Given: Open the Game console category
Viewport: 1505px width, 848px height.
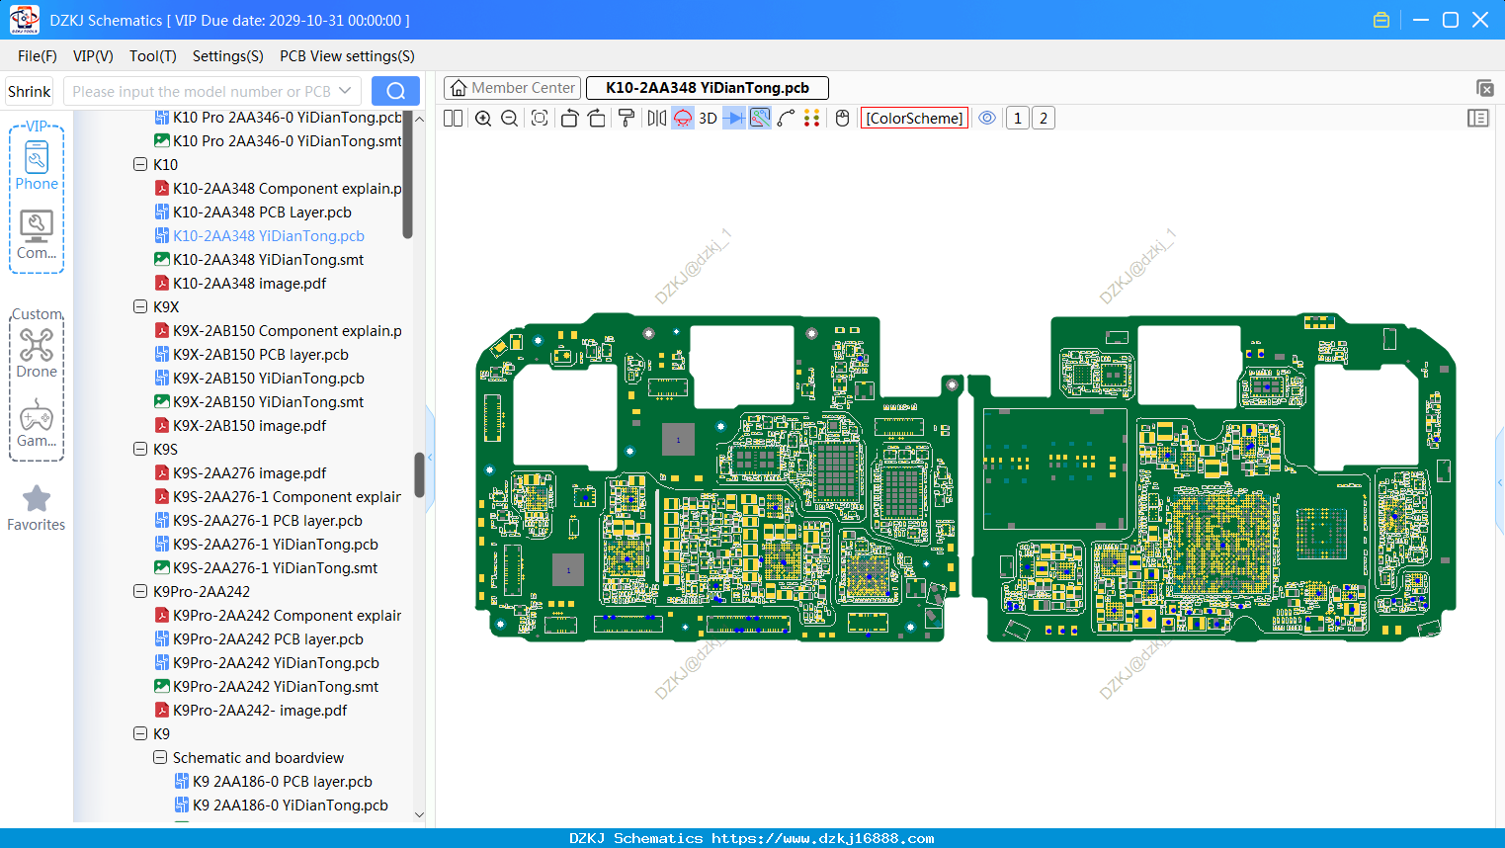Looking at the screenshot, I should tap(37, 423).
